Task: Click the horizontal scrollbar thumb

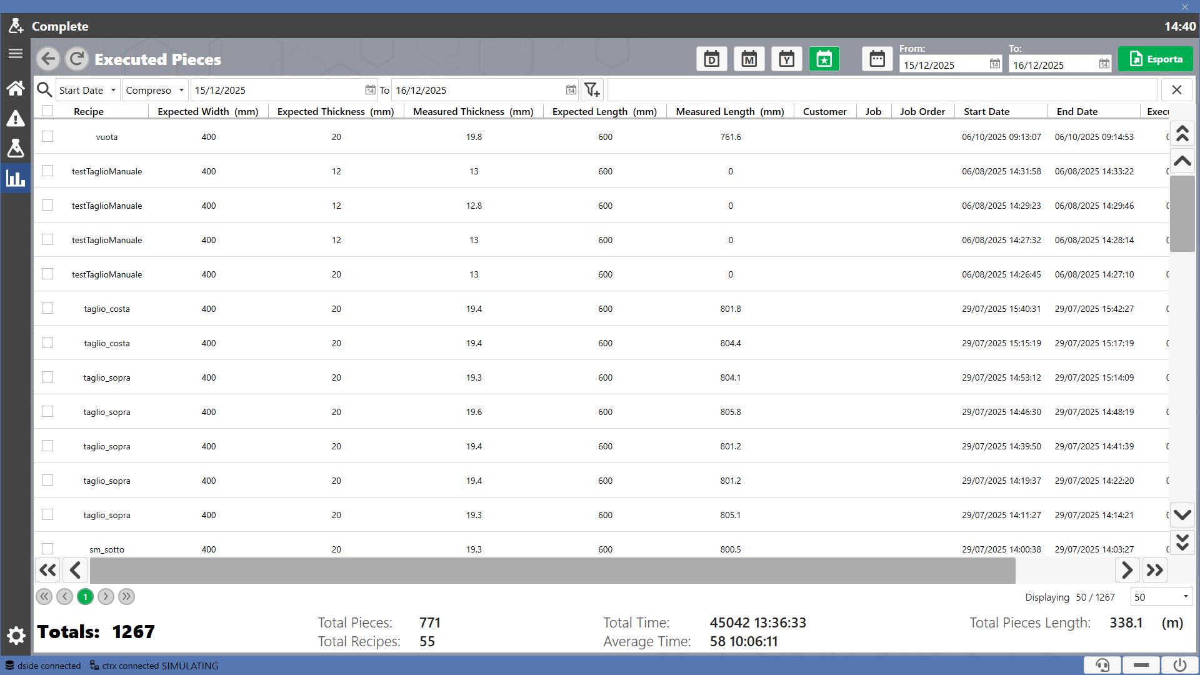Action: pyautogui.click(x=552, y=570)
